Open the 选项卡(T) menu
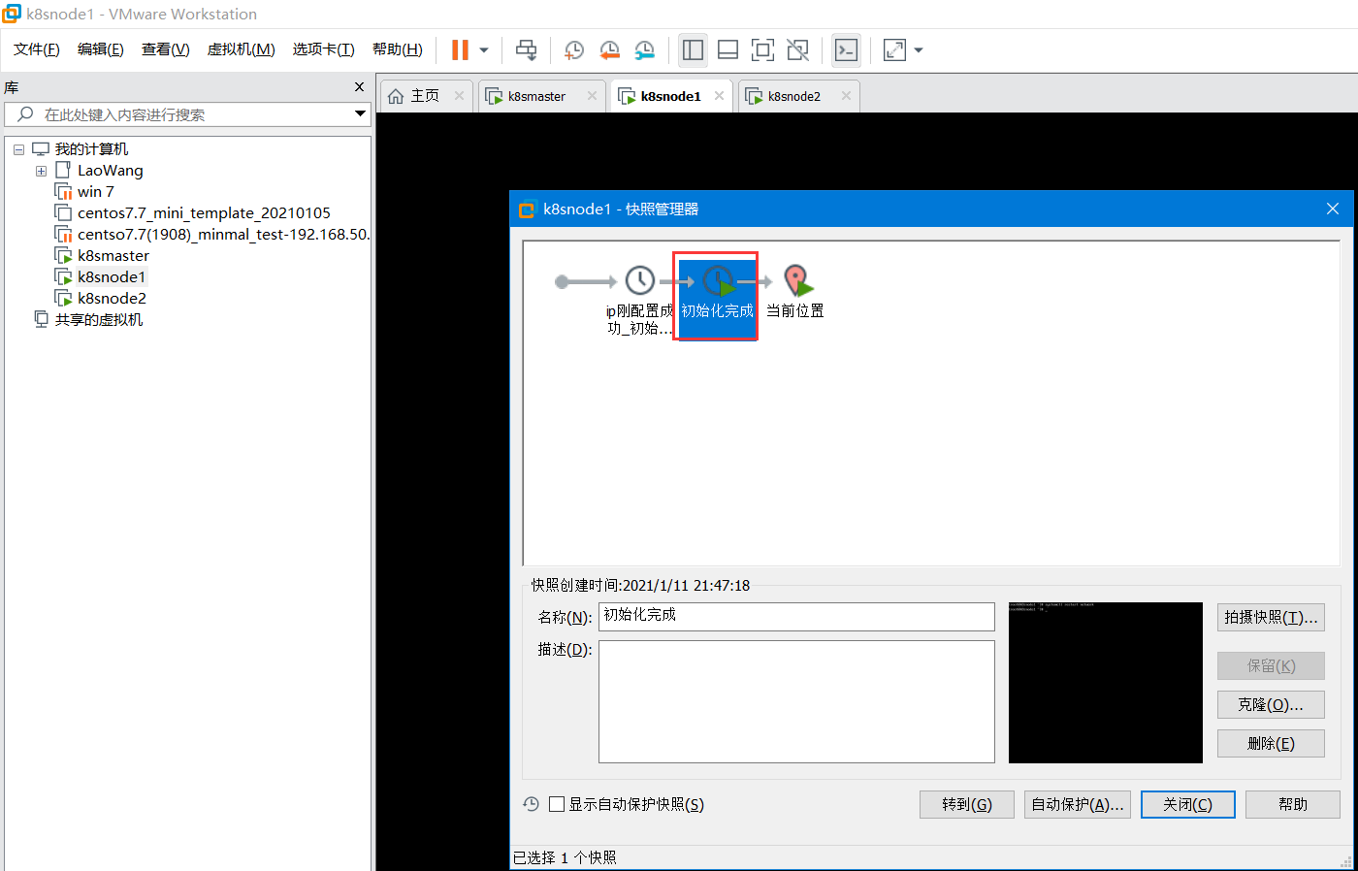 (324, 49)
